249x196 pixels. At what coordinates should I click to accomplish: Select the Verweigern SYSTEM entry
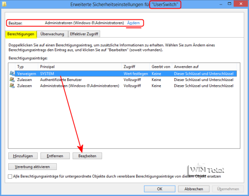click(126, 74)
